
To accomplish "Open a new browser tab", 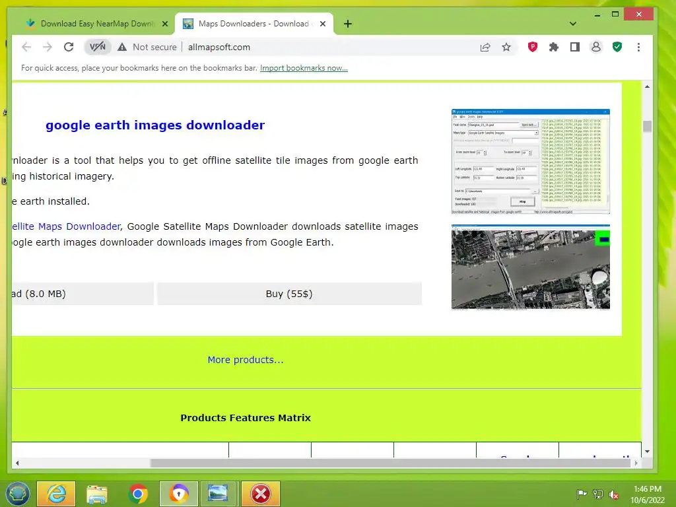I will (x=348, y=24).
